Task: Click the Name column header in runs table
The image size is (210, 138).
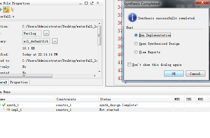Action: pos(27,99)
